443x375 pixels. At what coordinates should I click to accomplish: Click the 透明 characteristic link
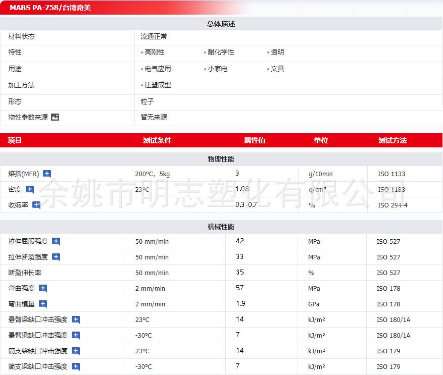click(x=277, y=52)
